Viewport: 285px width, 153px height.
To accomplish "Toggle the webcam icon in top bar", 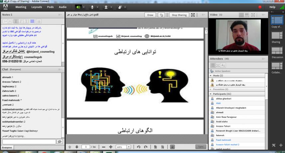I will pyautogui.click(x=106, y=7).
